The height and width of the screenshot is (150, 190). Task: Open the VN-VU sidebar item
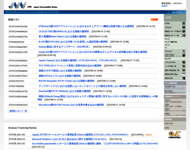175,45
